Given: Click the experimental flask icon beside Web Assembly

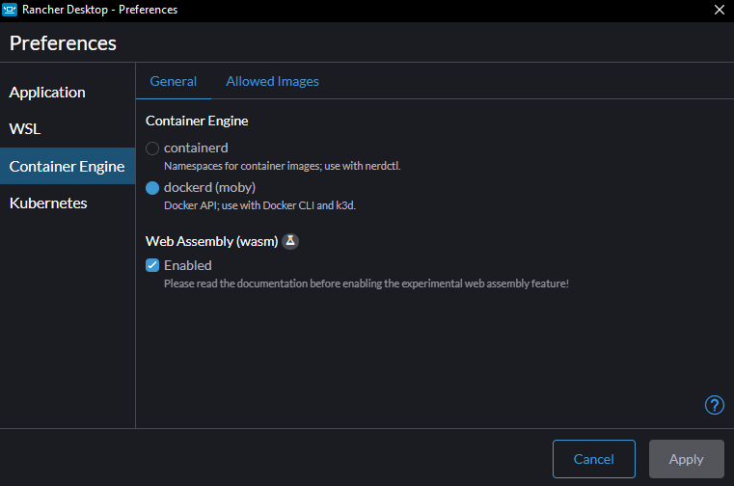Looking at the screenshot, I should (290, 241).
